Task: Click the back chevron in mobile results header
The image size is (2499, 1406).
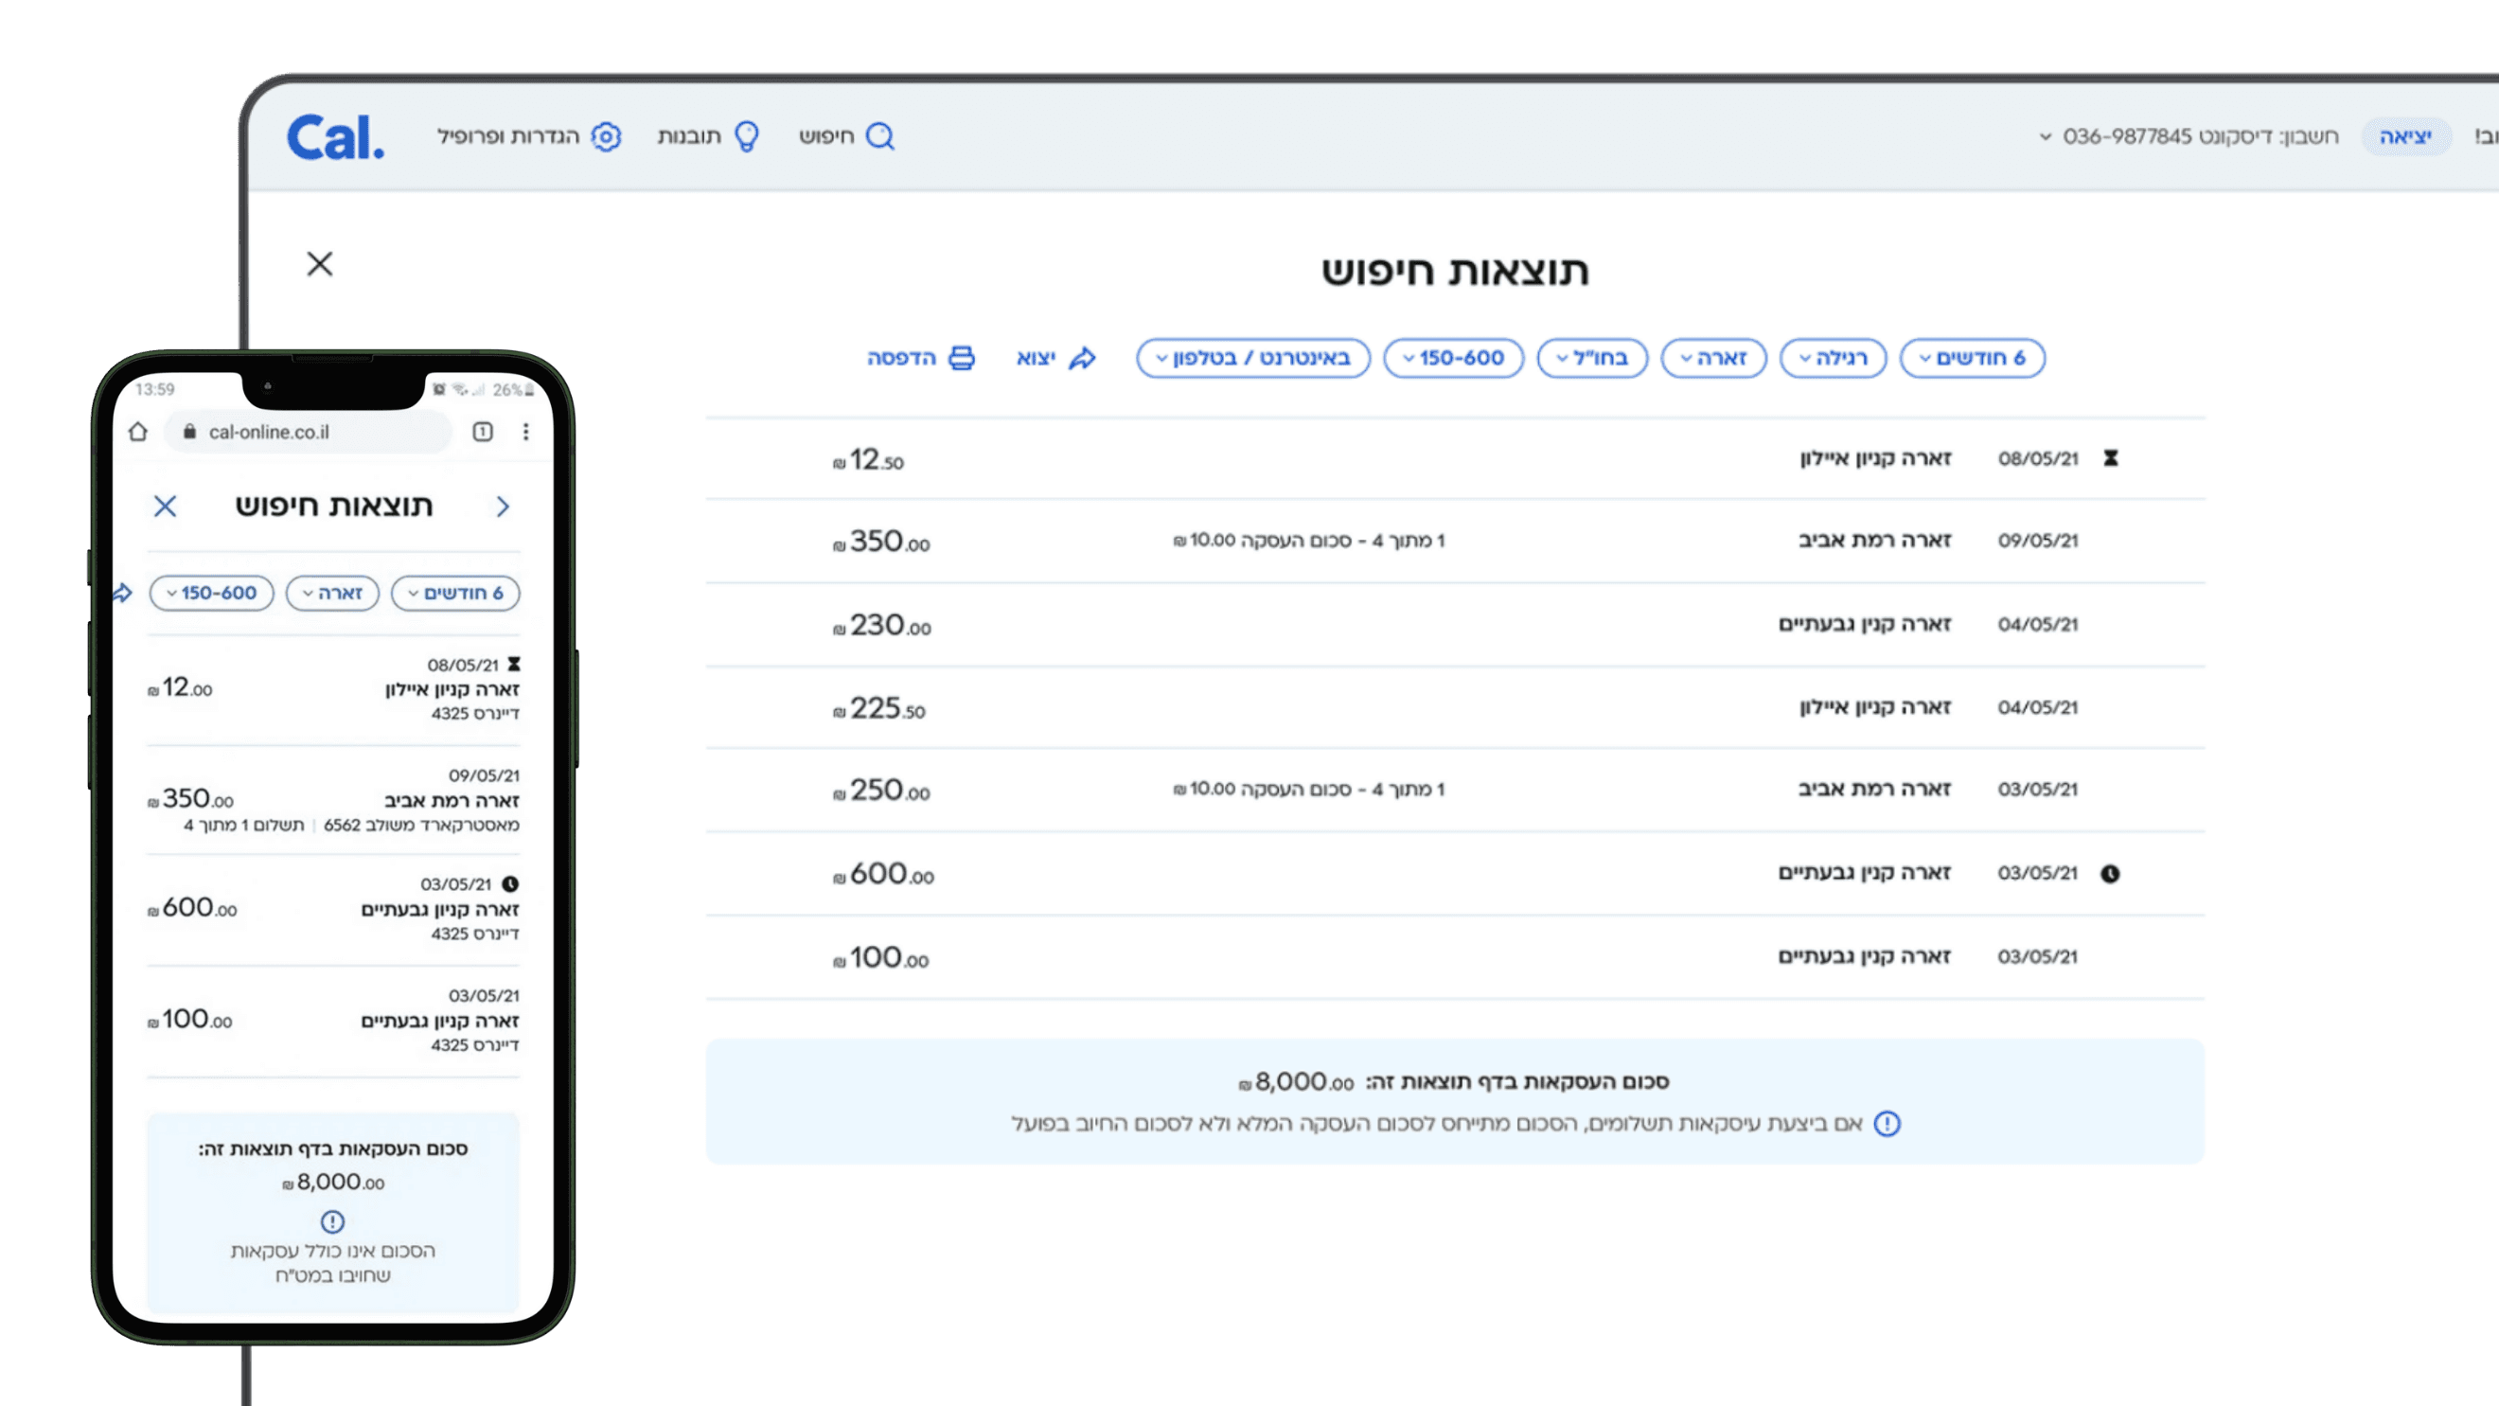Action: pos(503,507)
